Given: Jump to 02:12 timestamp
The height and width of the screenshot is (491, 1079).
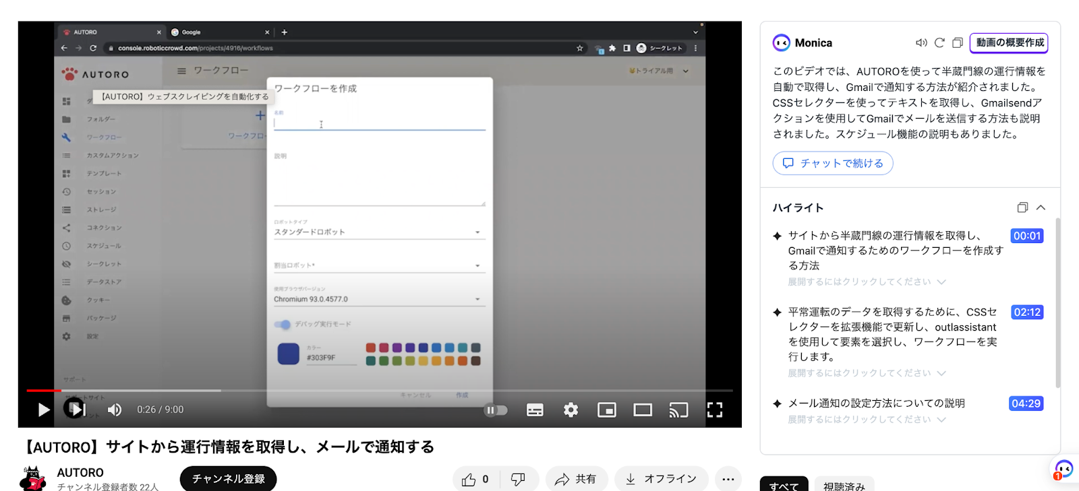Looking at the screenshot, I should pos(1027,312).
